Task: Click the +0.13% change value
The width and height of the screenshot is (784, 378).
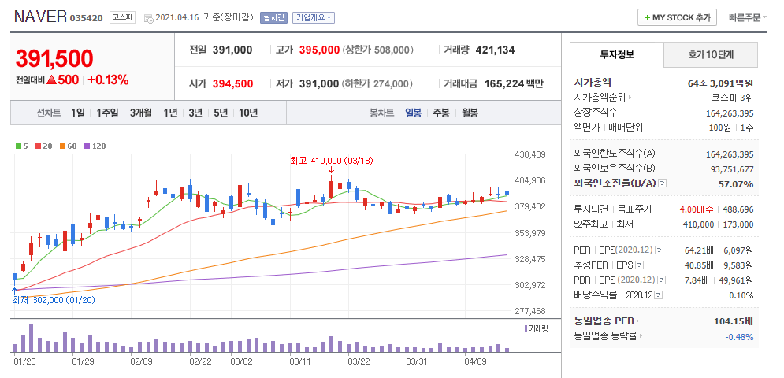Action: tap(109, 80)
